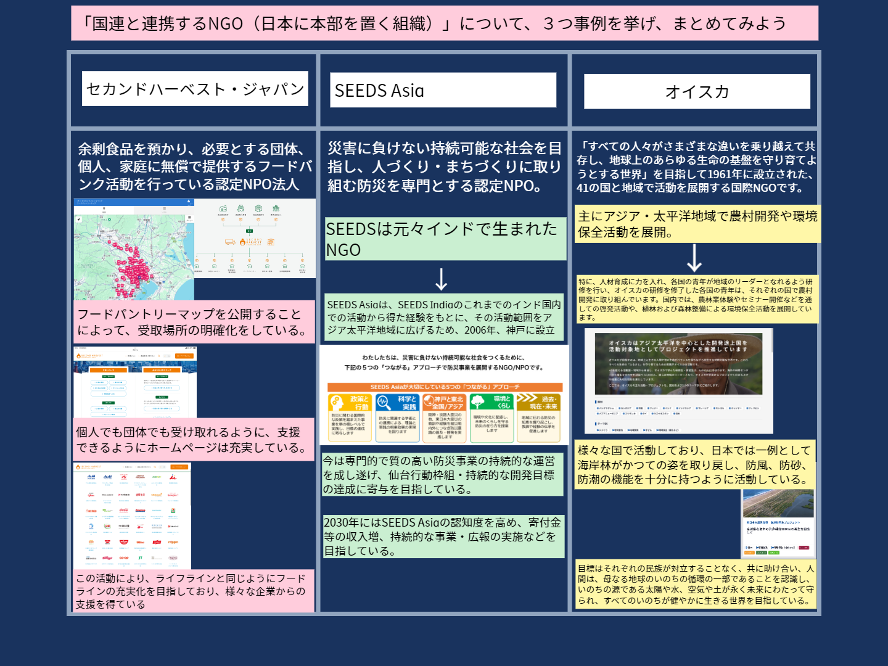Select the green 仙台行動枠組 text box
This screenshot has width=888, height=666.
442,474
